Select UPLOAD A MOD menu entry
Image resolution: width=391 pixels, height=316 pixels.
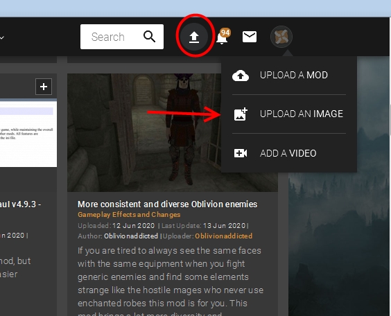click(289, 76)
